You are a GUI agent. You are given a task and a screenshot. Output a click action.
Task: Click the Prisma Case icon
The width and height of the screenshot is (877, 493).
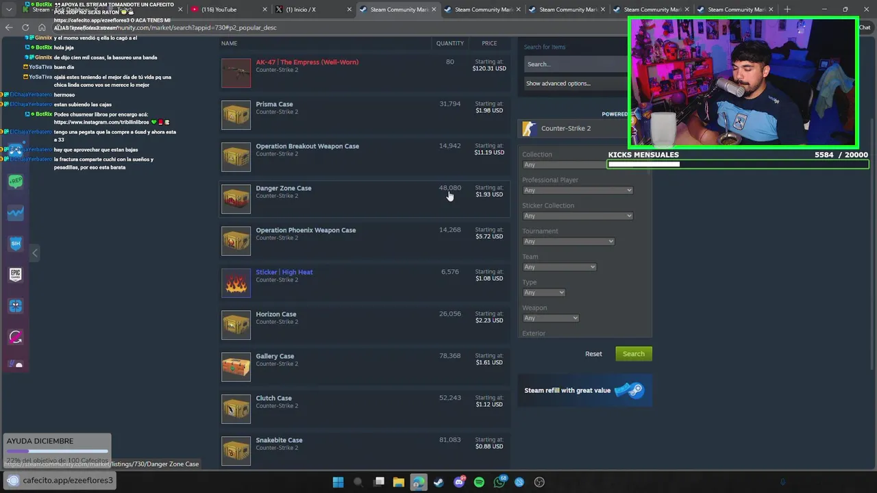[236, 115]
